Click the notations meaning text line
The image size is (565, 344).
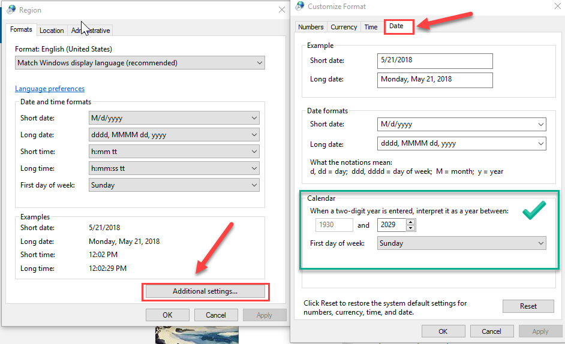pyautogui.click(x=407, y=171)
